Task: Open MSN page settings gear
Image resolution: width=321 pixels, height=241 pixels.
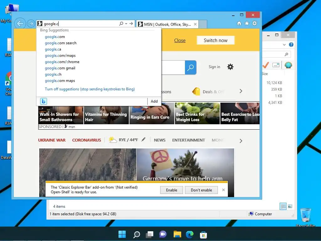Action: coord(230,67)
